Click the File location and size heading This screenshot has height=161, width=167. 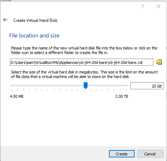(34, 36)
